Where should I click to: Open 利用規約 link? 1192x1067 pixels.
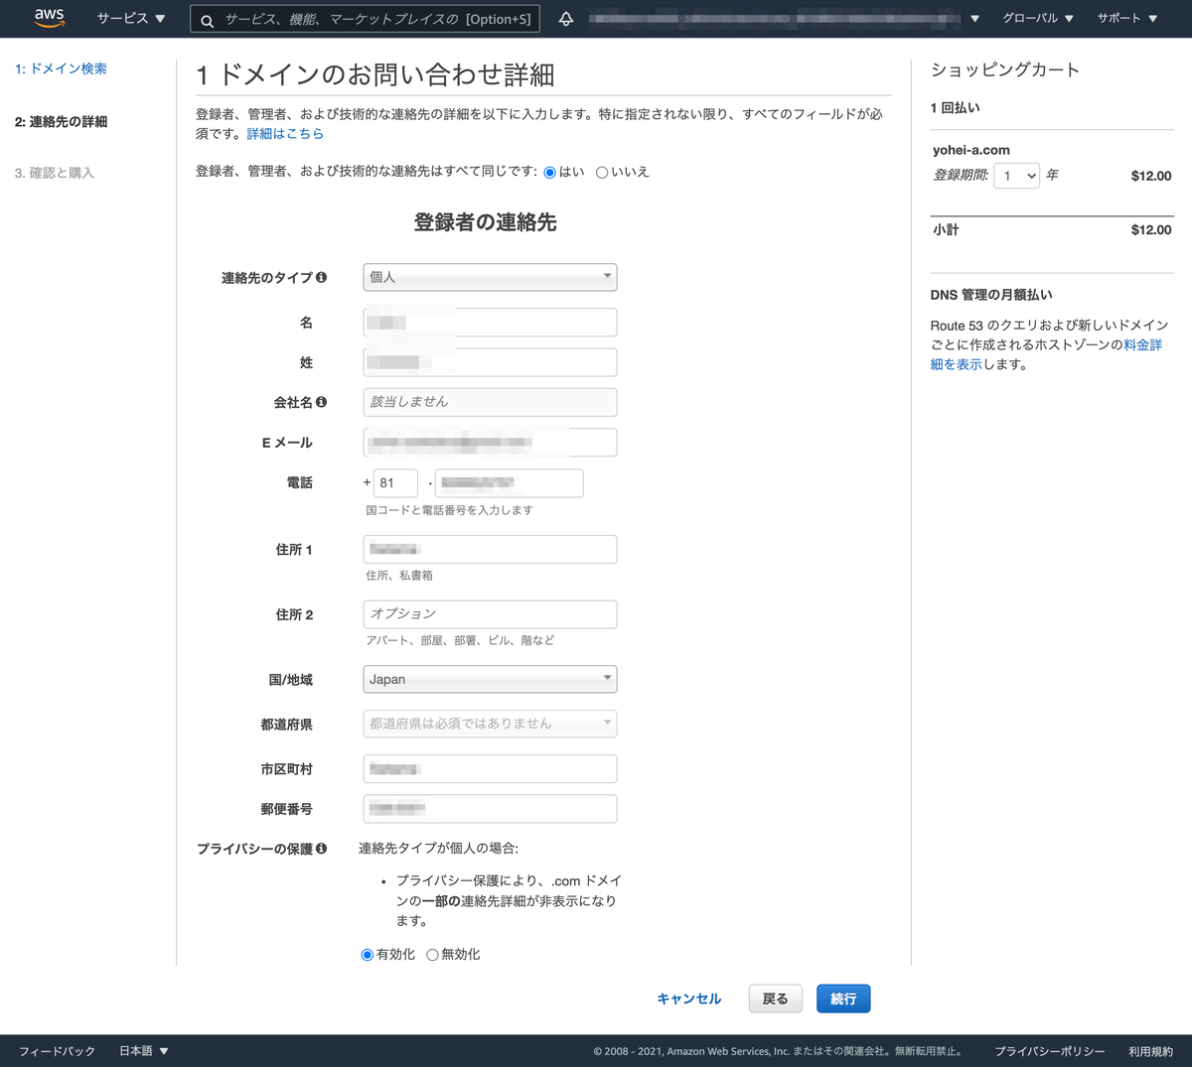pos(1150,1051)
